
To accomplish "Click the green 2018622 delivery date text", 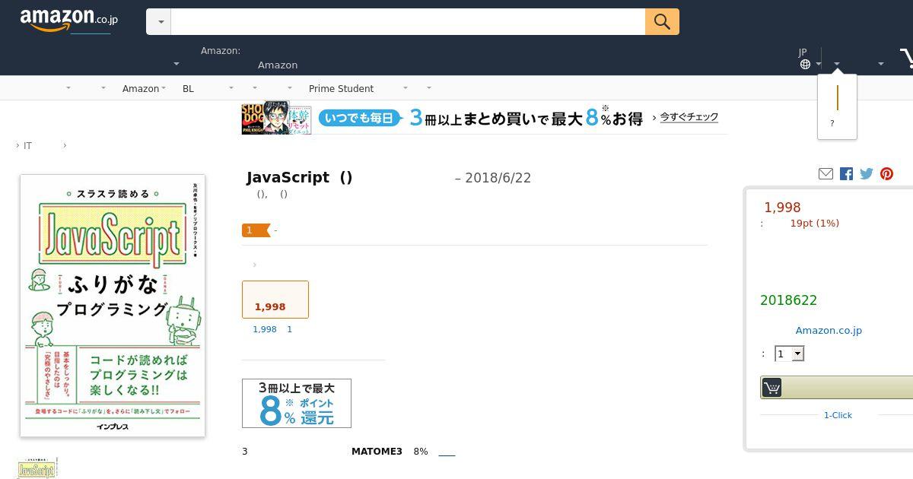I will [x=788, y=300].
